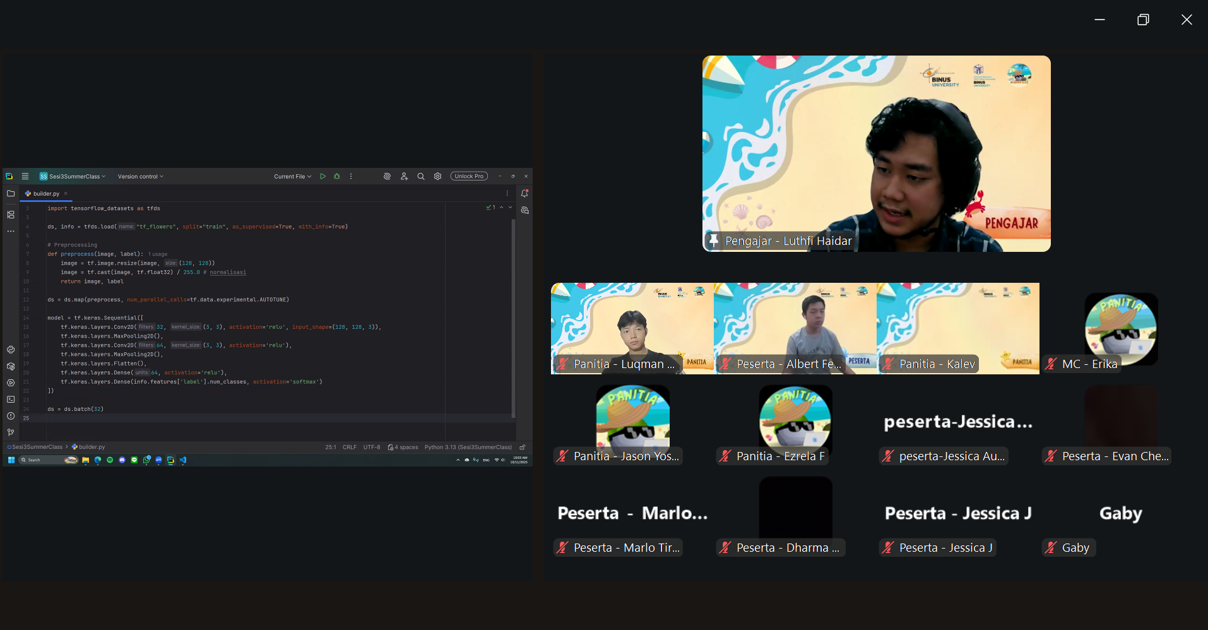This screenshot has width=1208, height=630.
Task: Select the builder.py editor tab
Action: (x=45, y=194)
